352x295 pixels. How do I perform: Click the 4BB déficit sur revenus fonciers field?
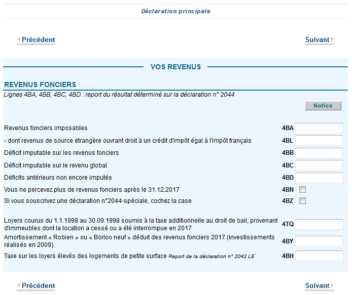click(x=319, y=153)
